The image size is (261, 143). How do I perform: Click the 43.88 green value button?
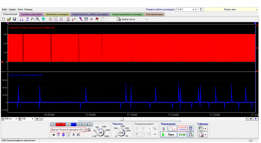click(182, 135)
